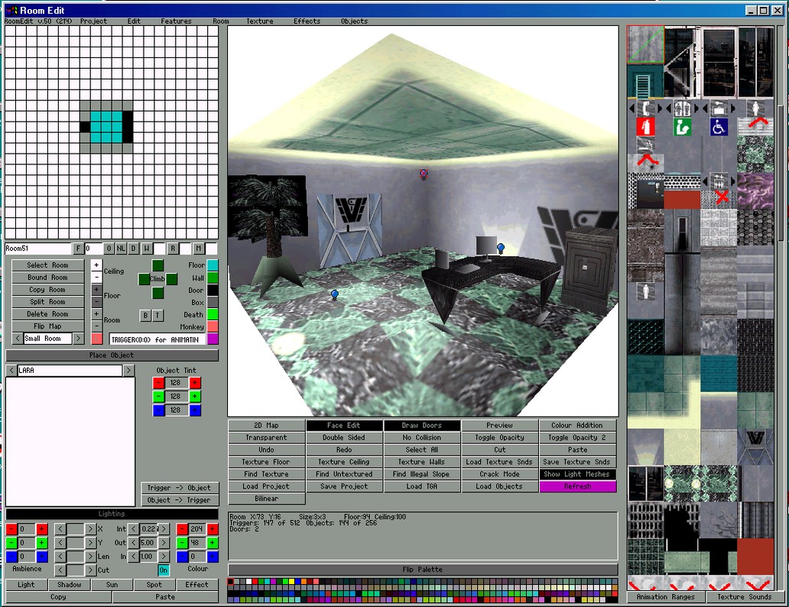789x607 pixels.
Task: Increase Ambience red with plus button
Action: click(42, 529)
